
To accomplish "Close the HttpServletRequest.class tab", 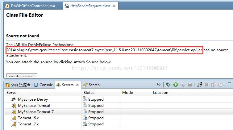I will tap(114, 6).
